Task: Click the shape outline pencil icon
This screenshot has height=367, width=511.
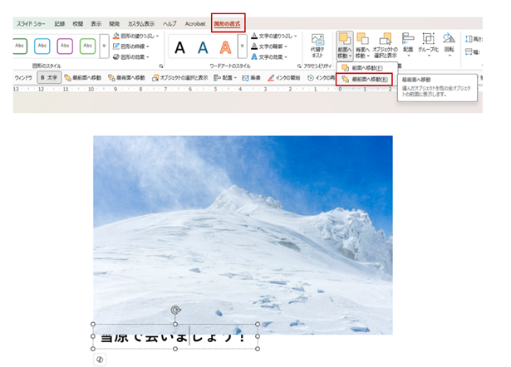Action: 116,46
